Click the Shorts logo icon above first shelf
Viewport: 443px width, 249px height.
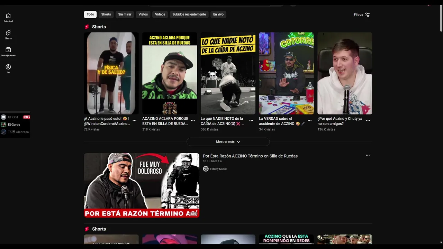(x=87, y=27)
